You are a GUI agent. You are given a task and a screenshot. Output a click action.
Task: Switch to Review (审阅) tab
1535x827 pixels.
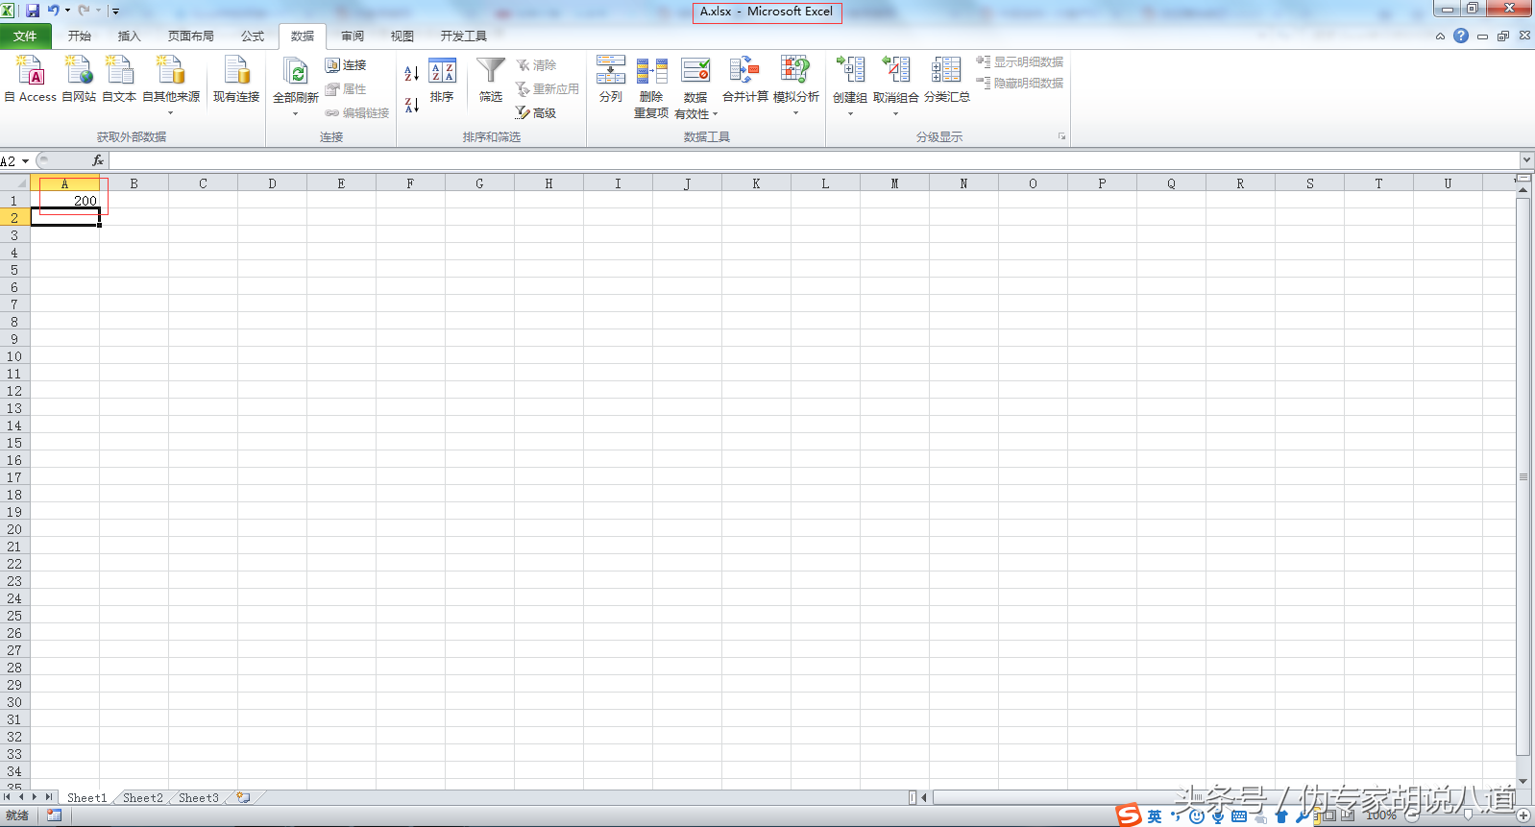click(x=353, y=36)
